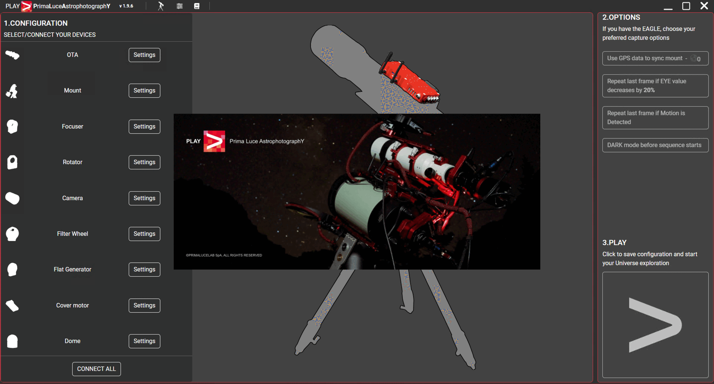The image size is (714, 384).
Task: Click the Filter Wheel label text
Action: click(x=73, y=234)
